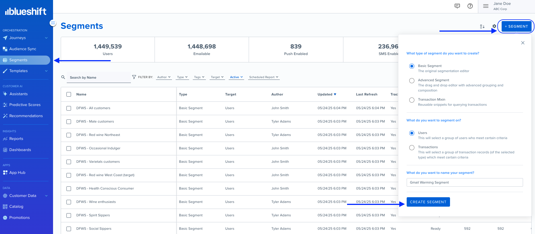535x234 pixels.
Task: Select the Users radio button
Action: click(x=412, y=133)
